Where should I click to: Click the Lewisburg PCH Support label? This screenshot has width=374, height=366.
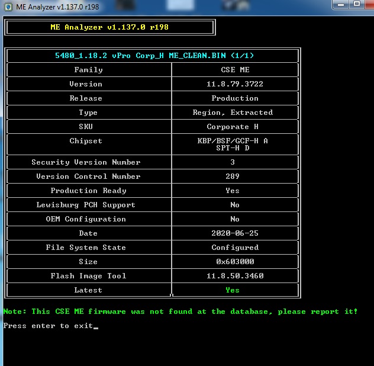(86, 205)
